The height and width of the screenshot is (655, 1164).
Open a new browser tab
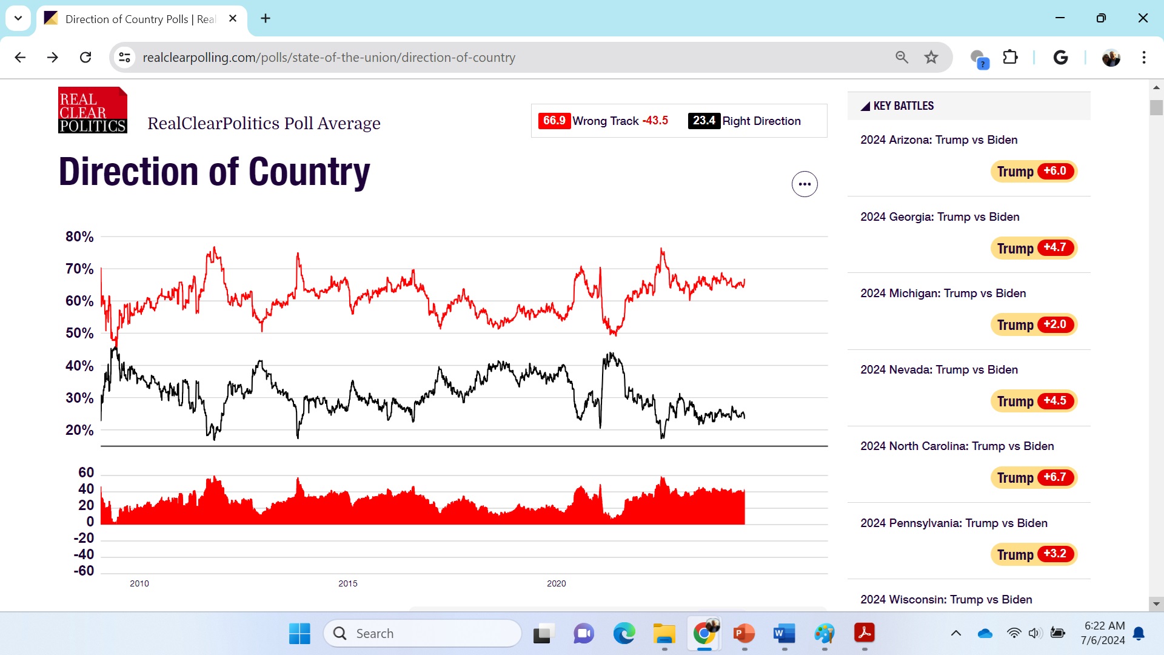266,18
